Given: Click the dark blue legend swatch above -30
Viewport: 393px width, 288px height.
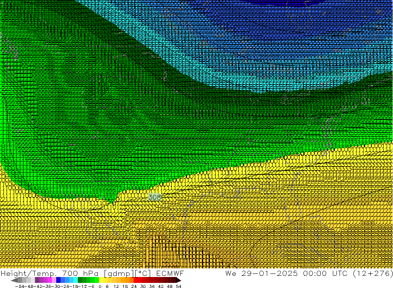Looking at the screenshot, I should pyautogui.click(x=58, y=280).
